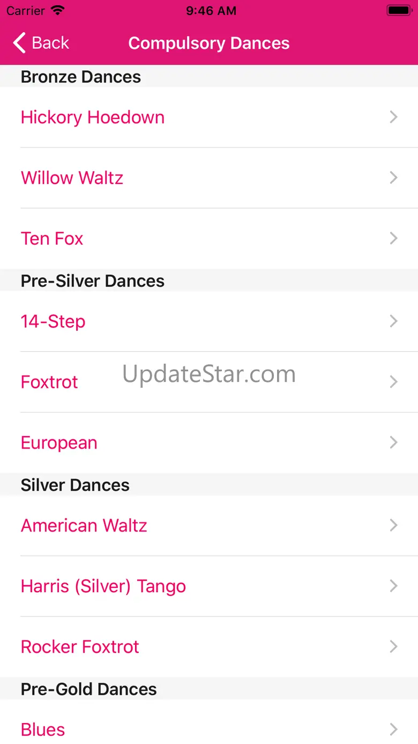Open the Ten Fox dance details

(x=209, y=238)
